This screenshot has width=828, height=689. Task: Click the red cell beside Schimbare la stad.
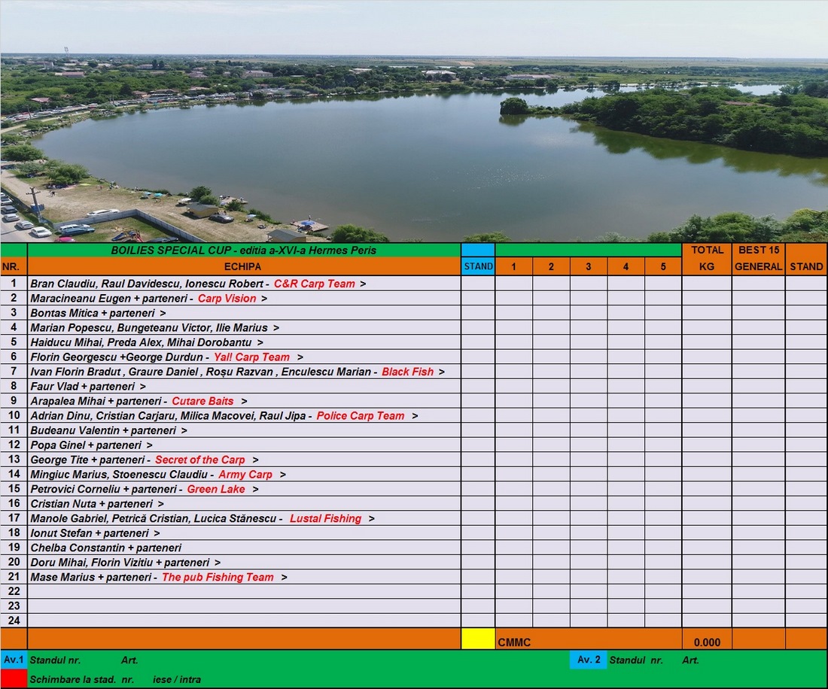pyautogui.click(x=14, y=679)
